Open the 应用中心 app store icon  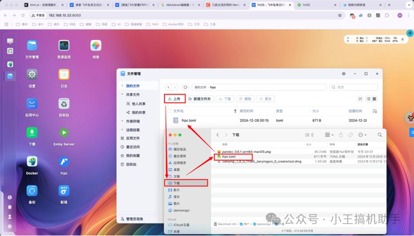(32, 104)
